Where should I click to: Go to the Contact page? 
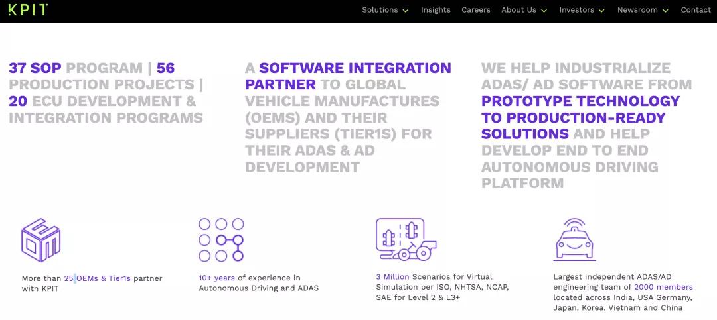(x=696, y=9)
